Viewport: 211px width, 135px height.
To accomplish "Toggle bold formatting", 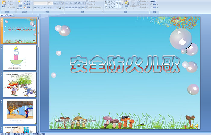I will point(35,8).
